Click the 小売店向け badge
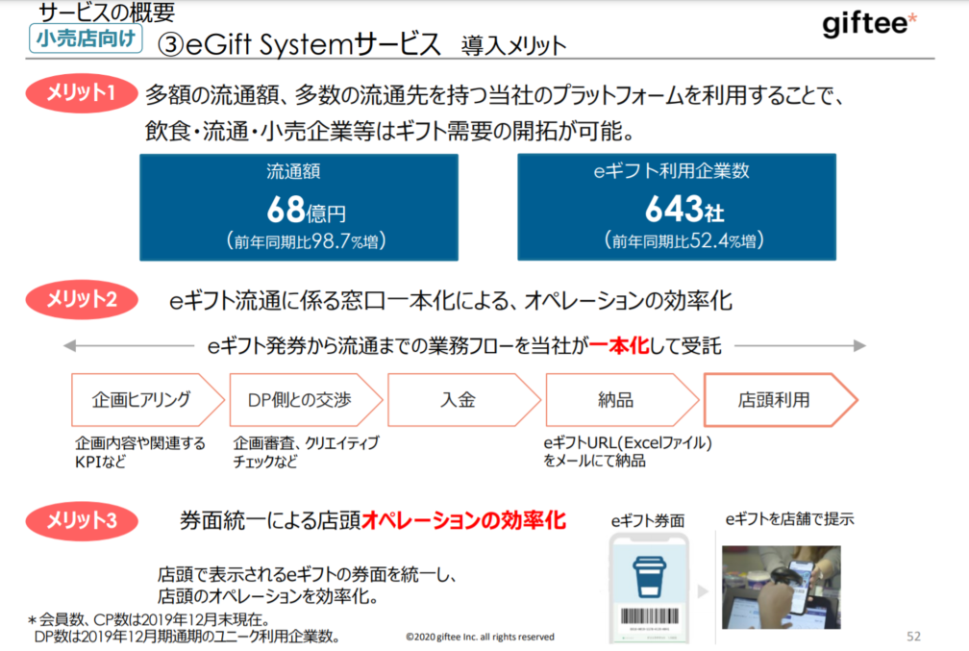The image size is (969, 651). (x=86, y=38)
